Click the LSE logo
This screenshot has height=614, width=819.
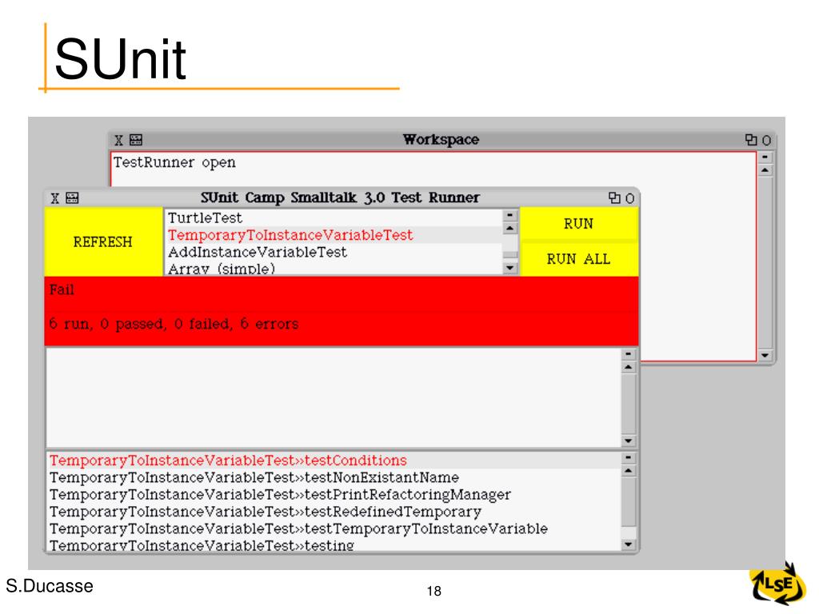(x=777, y=584)
